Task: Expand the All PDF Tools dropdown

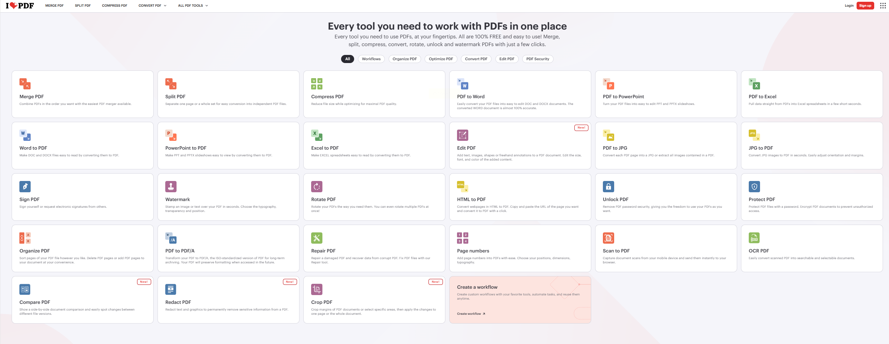Action: click(193, 6)
